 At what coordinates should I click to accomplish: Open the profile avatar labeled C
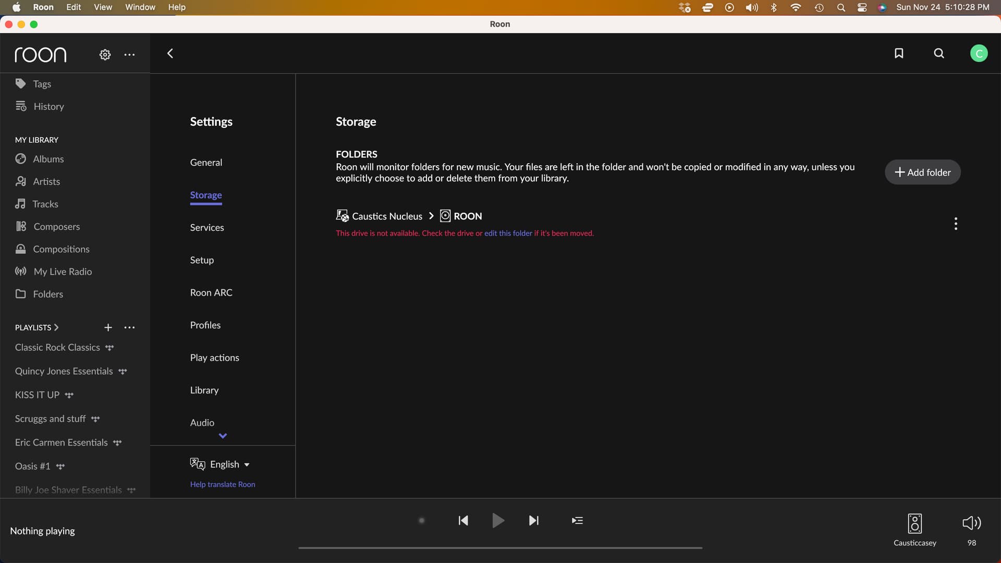tap(979, 53)
